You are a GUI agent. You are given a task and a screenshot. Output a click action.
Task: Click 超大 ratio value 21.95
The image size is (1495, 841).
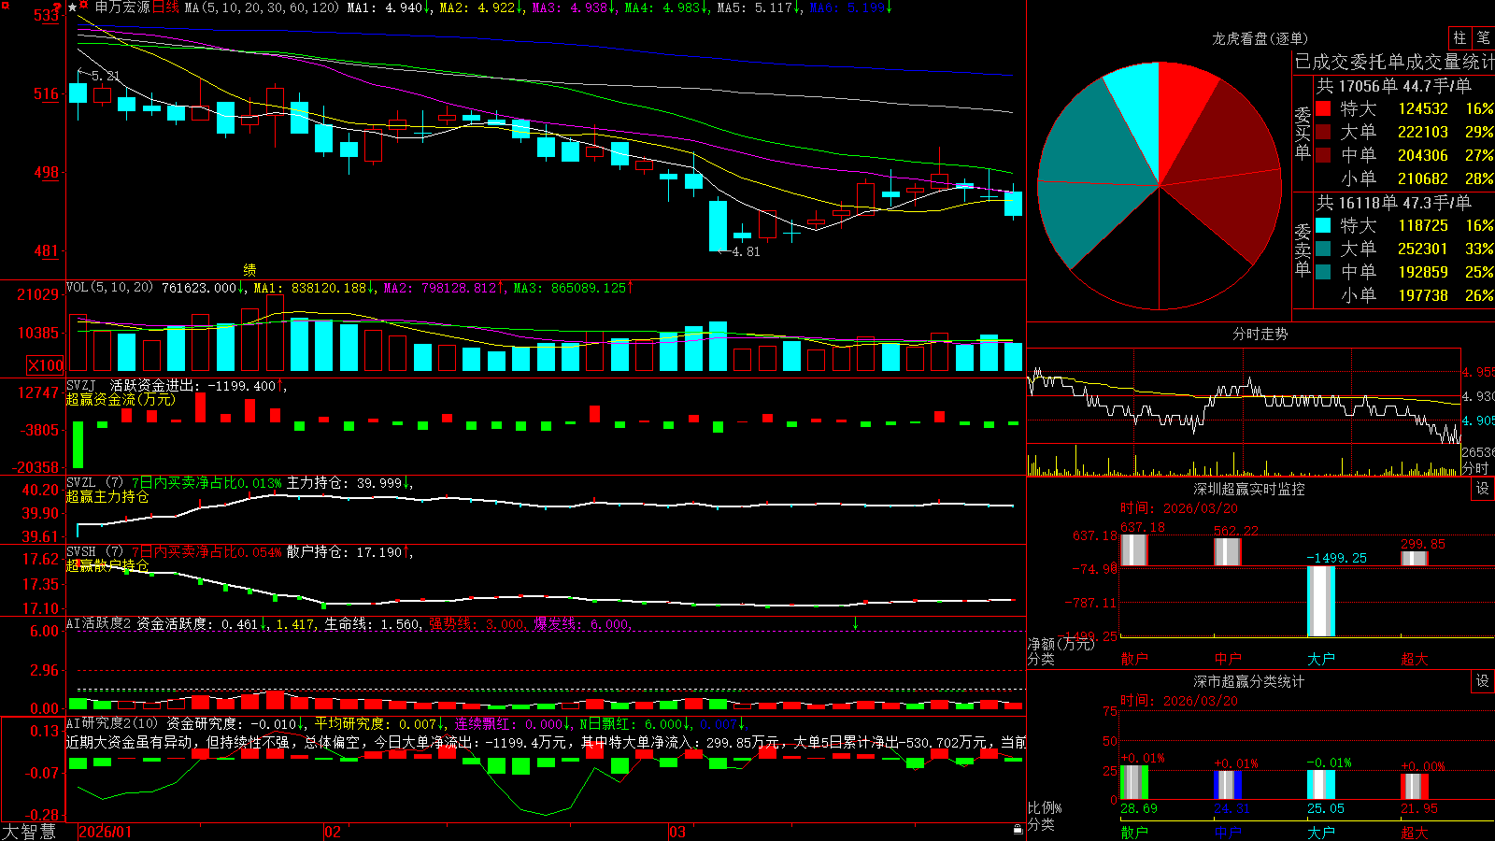tap(1418, 808)
